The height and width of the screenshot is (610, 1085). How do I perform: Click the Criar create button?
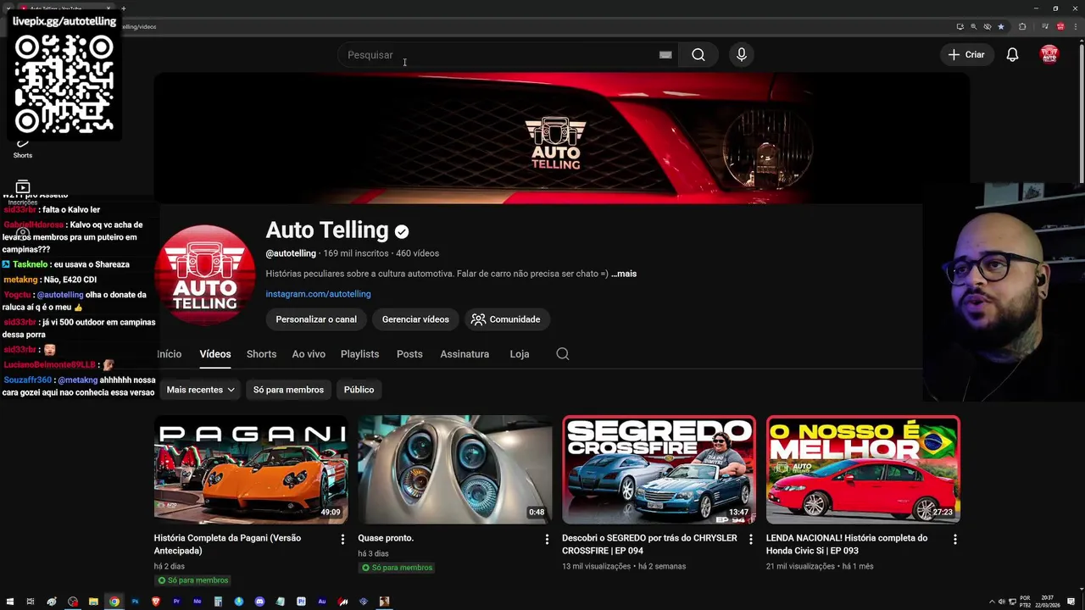966,55
